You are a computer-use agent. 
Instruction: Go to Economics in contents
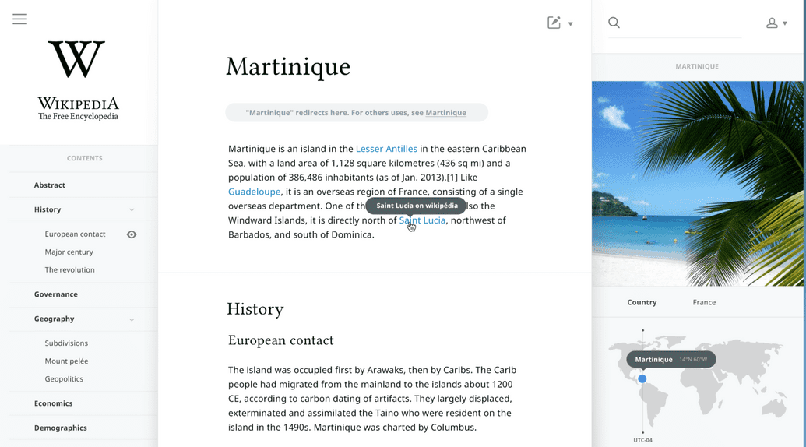coord(54,403)
